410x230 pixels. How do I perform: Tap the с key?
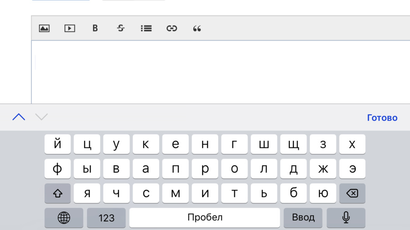click(x=146, y=194)
